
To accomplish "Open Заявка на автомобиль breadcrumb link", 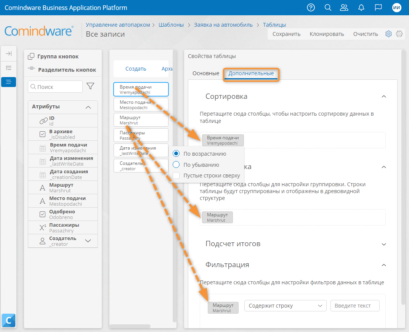I will 223,25.
